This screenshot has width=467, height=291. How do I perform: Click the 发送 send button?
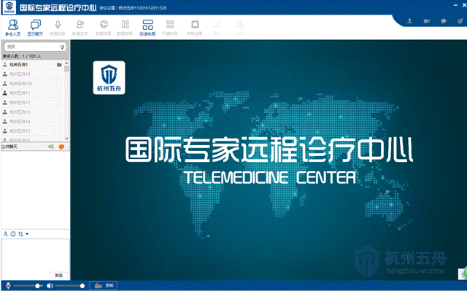58,275
